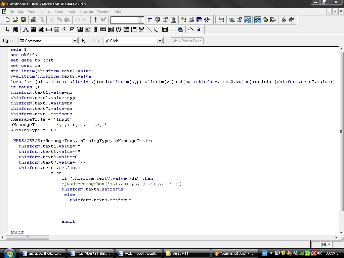This screenshot has height=258, width=344.
Task: Click the Save icon in the toolbar
Action: pos(23,20)
